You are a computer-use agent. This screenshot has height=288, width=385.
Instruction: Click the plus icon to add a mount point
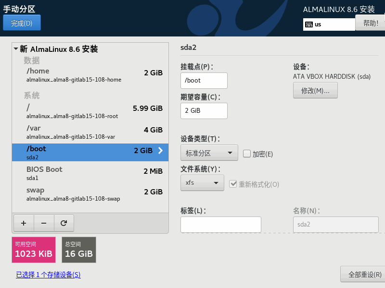24,223
